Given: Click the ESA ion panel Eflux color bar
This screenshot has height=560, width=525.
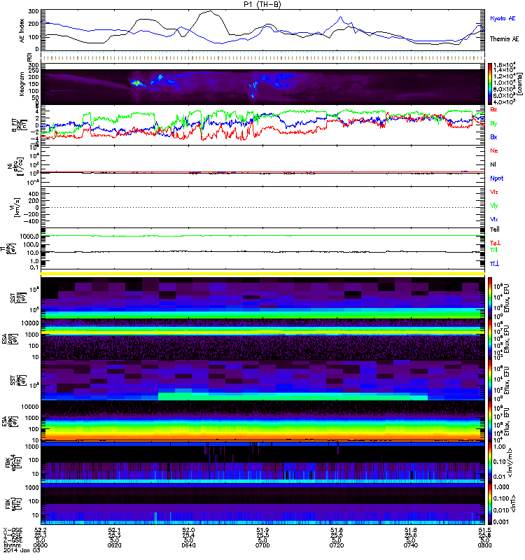Looking at the screenshot, I should (490, 339).
